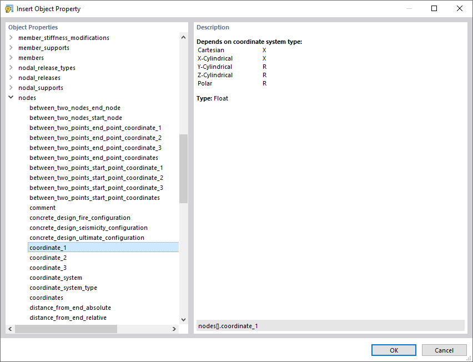Confirm selection with the OK button
The width and height of the screenshot is (473, 362).
[394, 350]
